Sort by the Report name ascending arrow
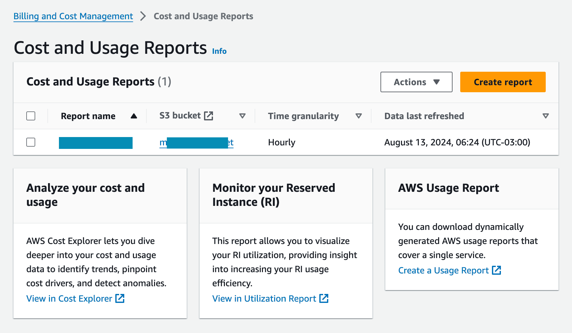The width and height of the screenshot is (572, 333). pyautogui.click(x=134, y=116)
